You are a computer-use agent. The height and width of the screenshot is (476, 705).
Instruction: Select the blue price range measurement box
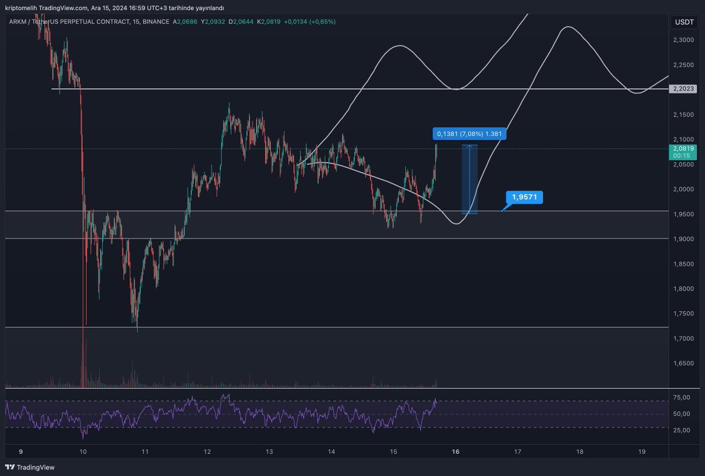tap(469, 179)
